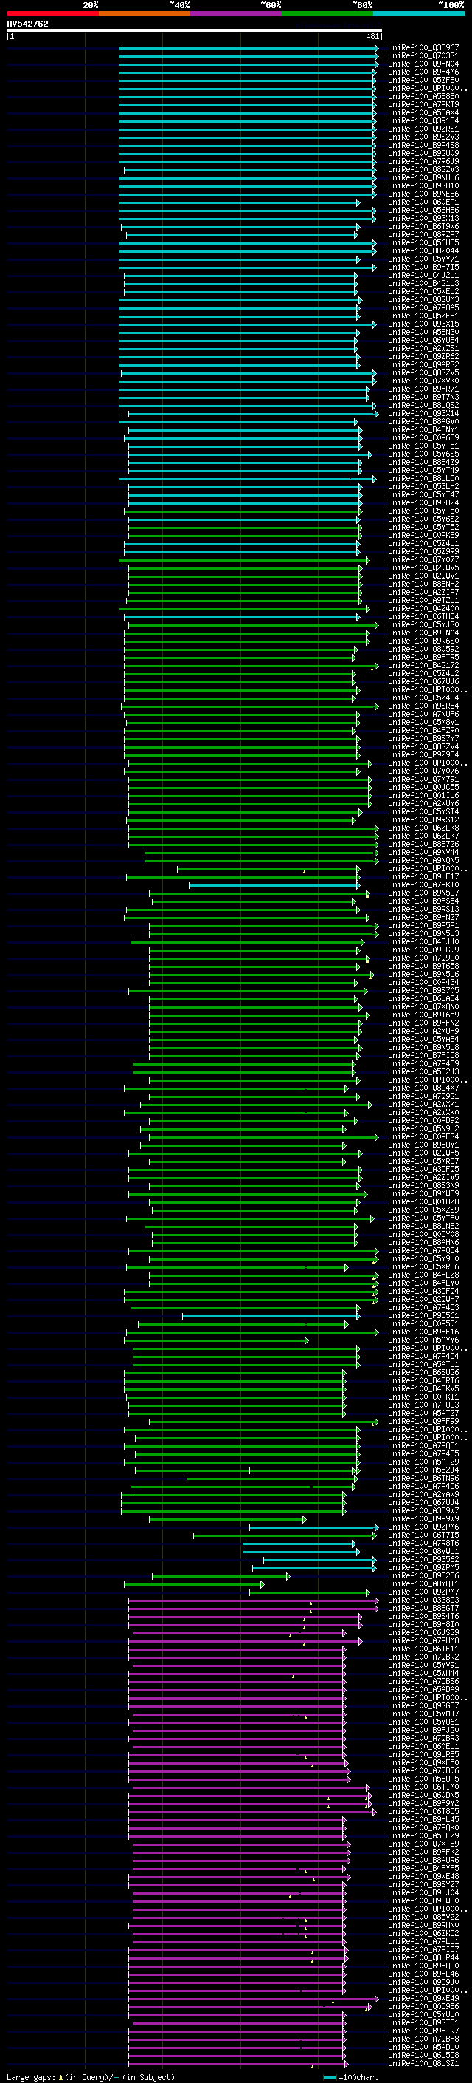Pick entry UniRef100_Q7XQN0
Screen dimensions: 472x2083
pyautogui.click(x=423, y=1006)
